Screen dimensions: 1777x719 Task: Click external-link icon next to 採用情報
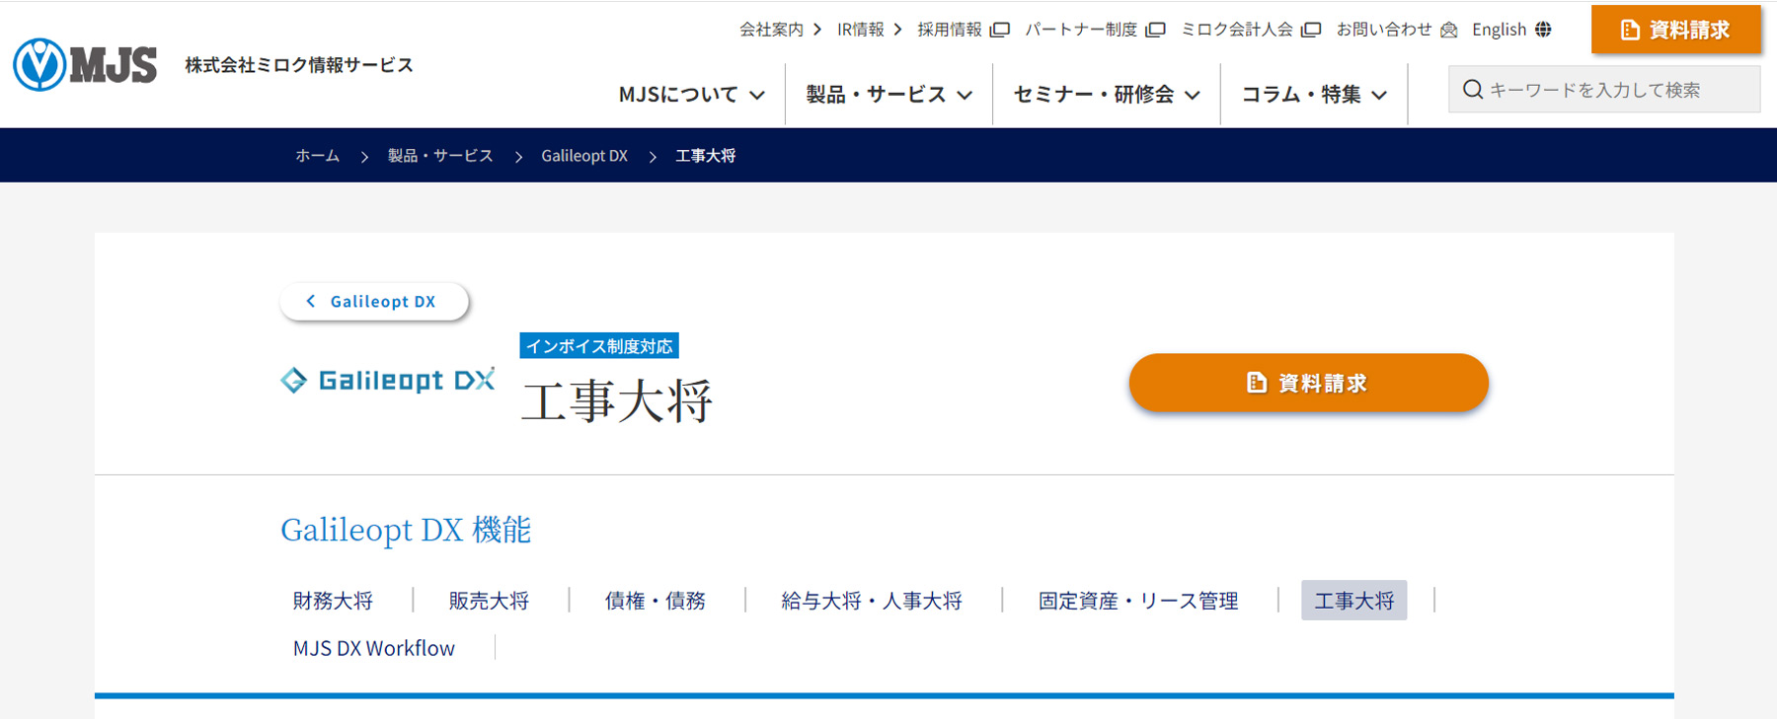1000,30
